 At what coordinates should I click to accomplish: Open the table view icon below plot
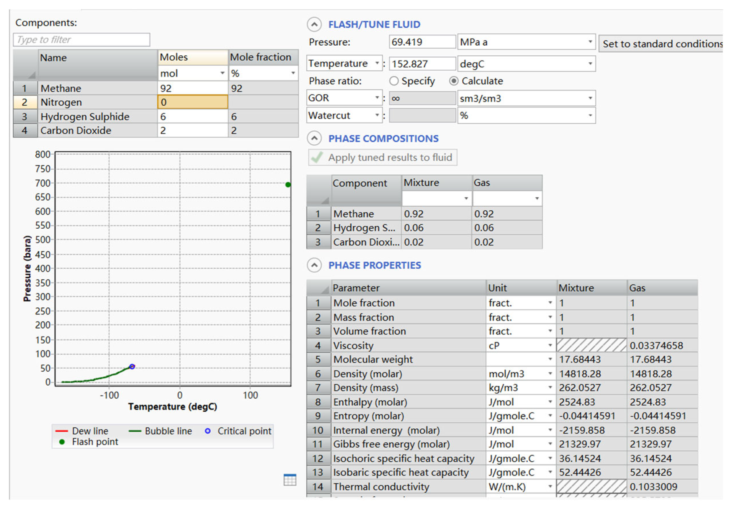point(290,480)
